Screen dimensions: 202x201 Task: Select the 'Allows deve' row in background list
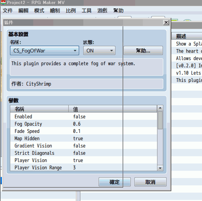pyautogui.click(x=187, y=58)
